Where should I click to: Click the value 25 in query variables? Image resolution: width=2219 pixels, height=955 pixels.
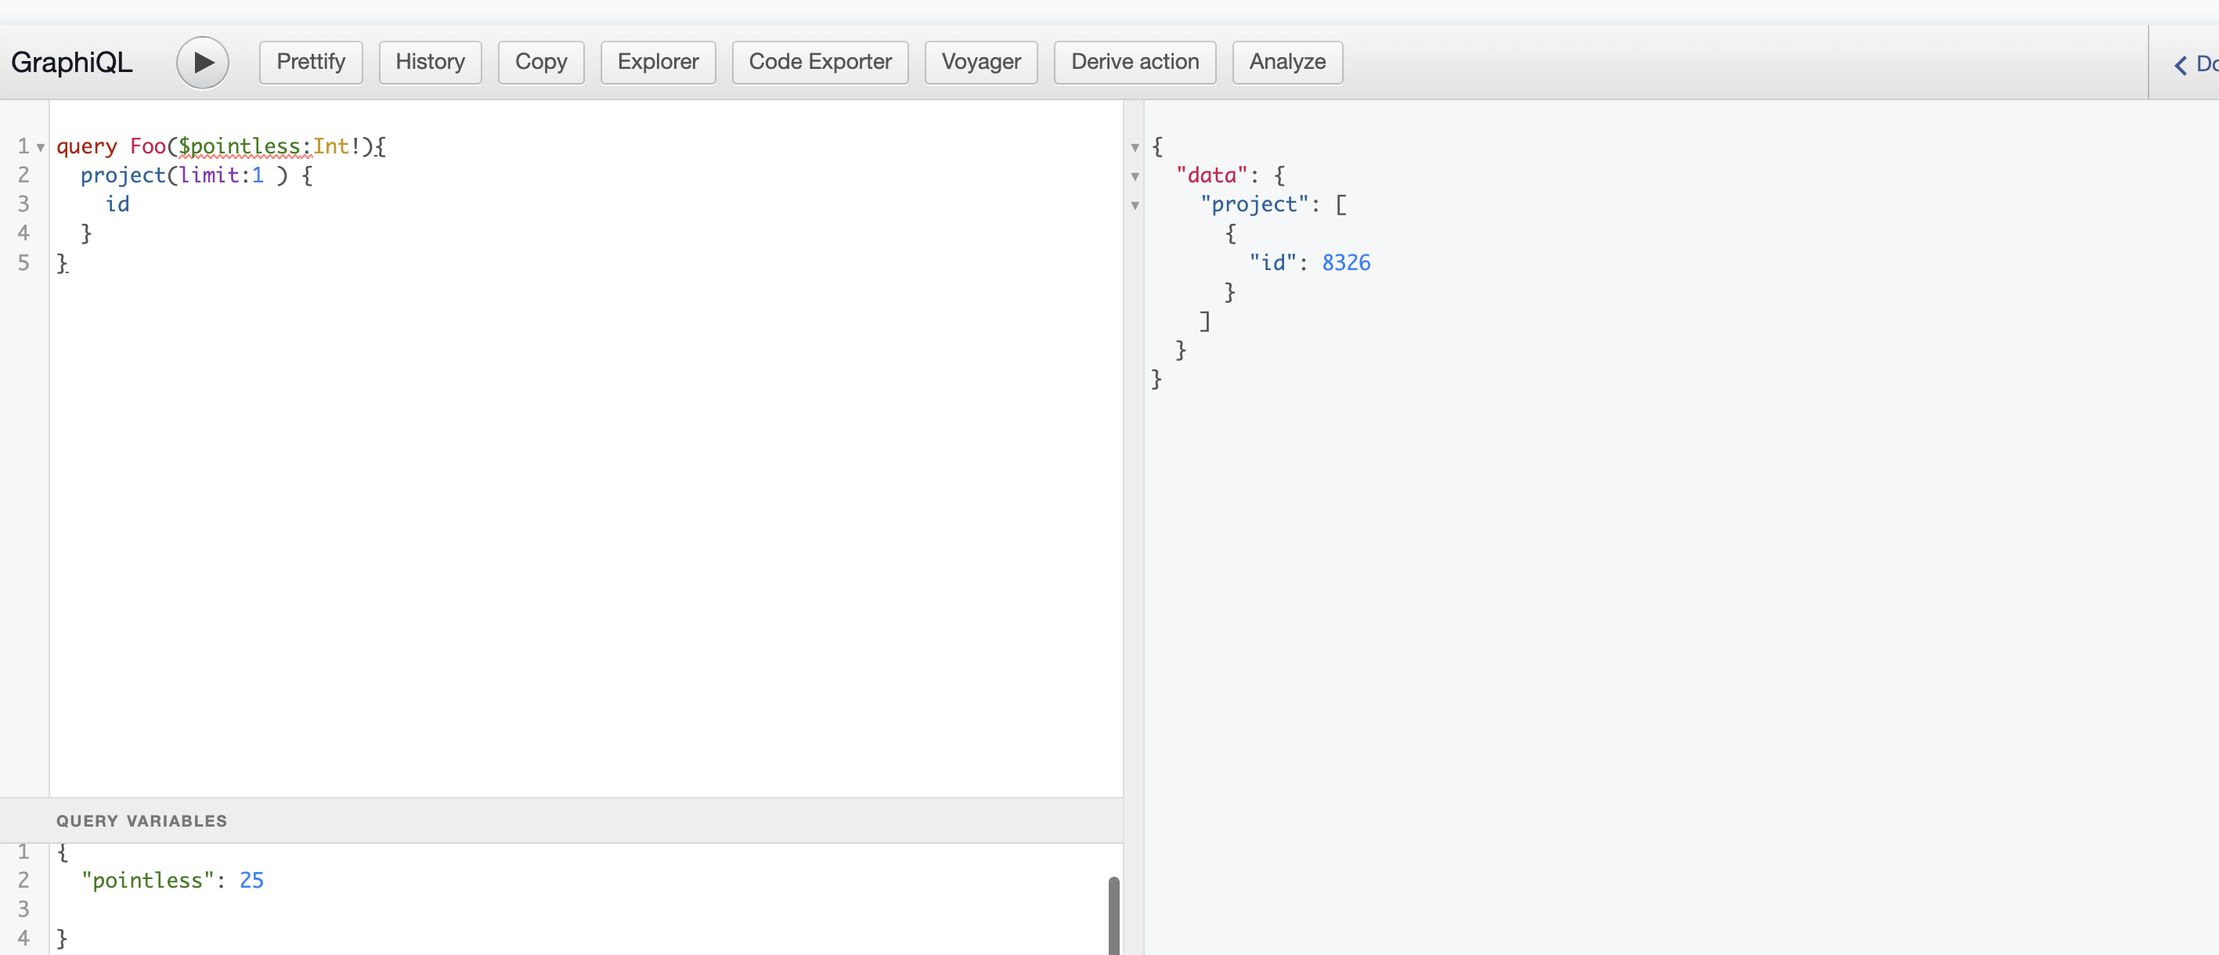coord(251,880)
